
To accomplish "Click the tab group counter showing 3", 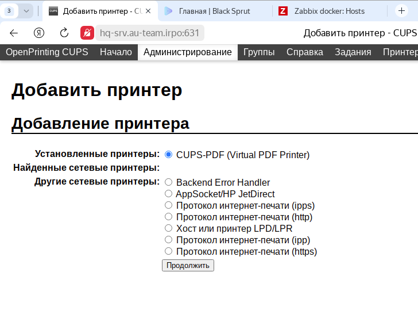I will pos(9,11).
